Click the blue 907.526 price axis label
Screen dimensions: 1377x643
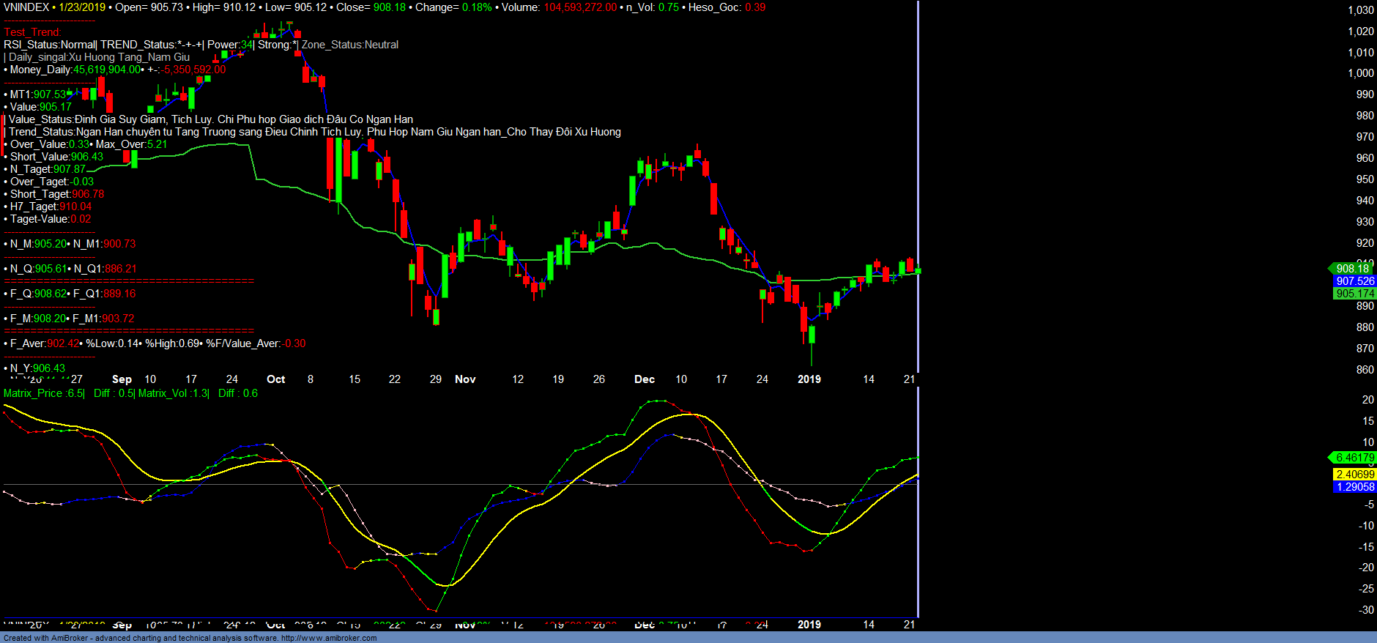1354,281
